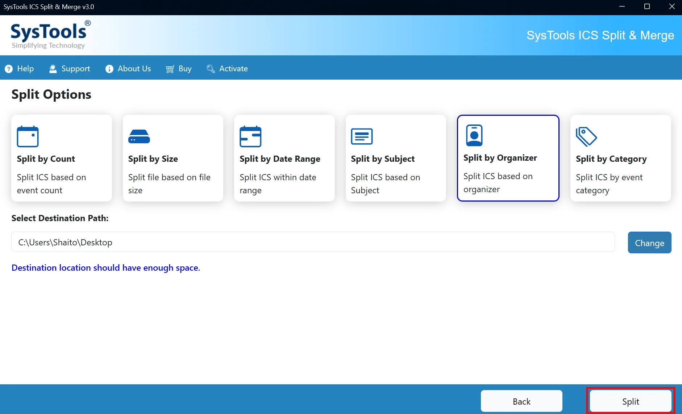Viewport: 682px width, 414px height.
Task: Click the Split button
Action: click(631, 401)
